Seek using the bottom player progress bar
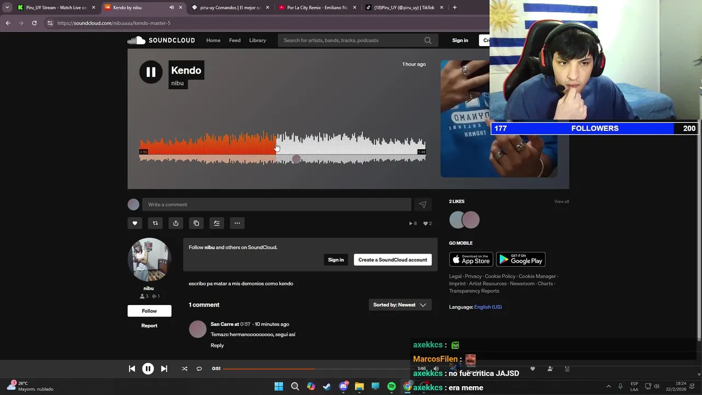Image resolution: width=702 pixels, height=395 pixels. coord(318,369)
